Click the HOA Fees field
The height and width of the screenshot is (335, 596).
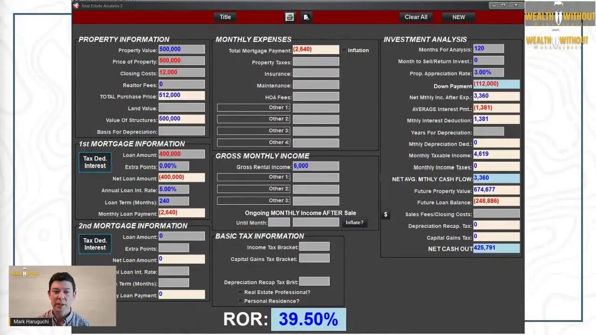[x=316, y=97]
